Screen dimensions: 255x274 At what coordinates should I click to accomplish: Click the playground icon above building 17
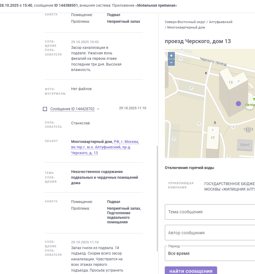(x=215, y=123)
